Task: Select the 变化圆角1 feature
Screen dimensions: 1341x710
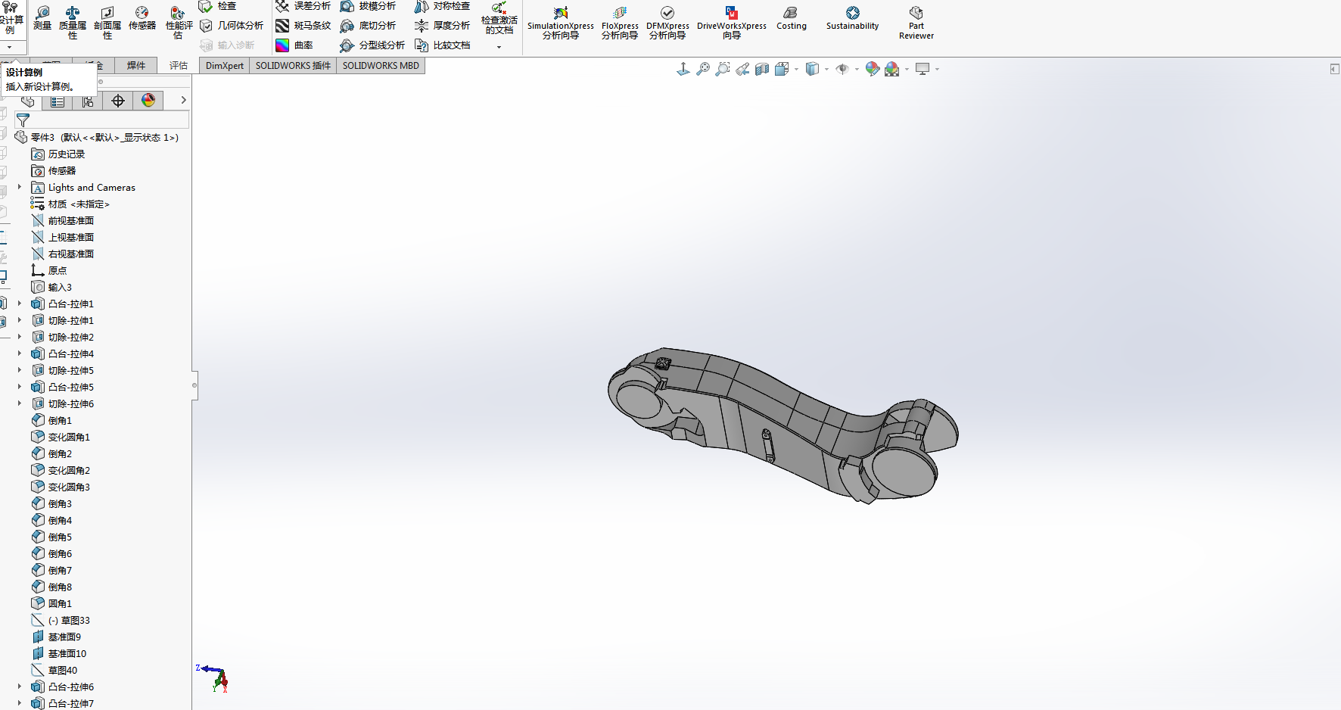Action: tap(61, 437)
